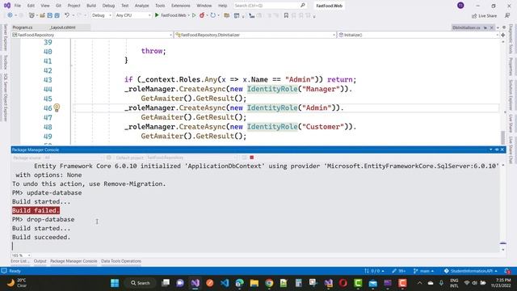
Task: Open the Server Explorer side tab
Action: click(x=6, y=37)
